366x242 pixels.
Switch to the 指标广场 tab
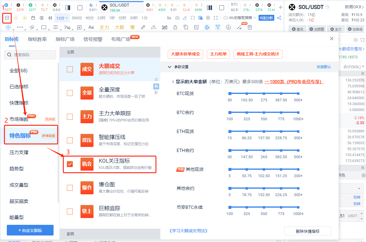pos(65,39)
